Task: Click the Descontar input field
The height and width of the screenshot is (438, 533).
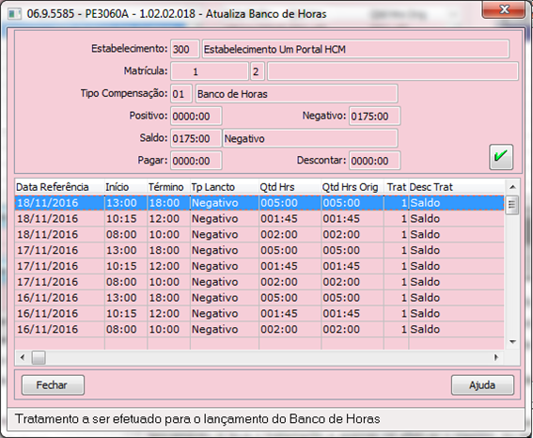Action: tap(374, 161)
